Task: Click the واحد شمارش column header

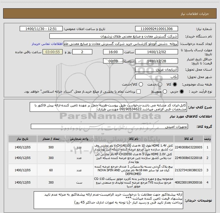Action: coord(79,139)
